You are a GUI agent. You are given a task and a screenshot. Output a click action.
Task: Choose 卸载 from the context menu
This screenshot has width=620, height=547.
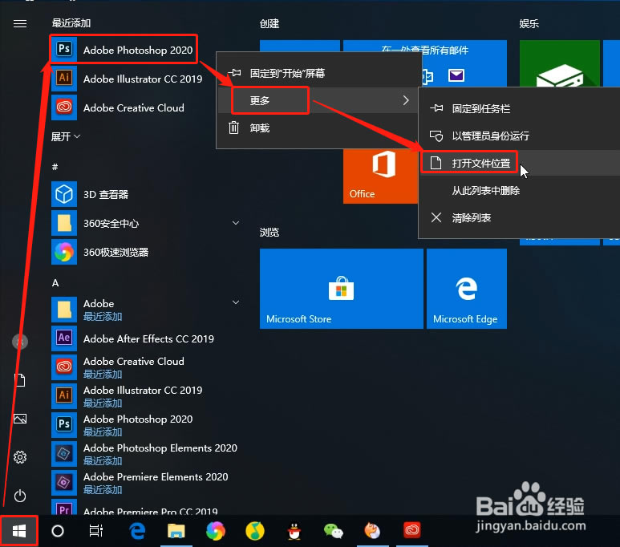[318, 128]
